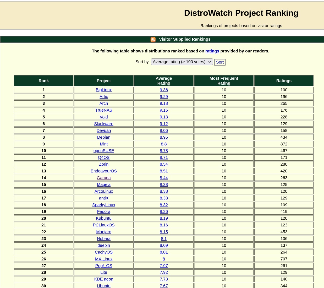
Task: Open the deepin project link
Action: (x=104, y=246)
